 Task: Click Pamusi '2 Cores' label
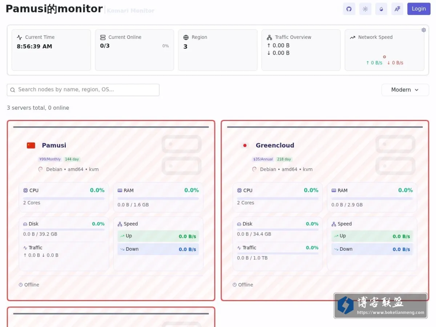click(32, 203)
